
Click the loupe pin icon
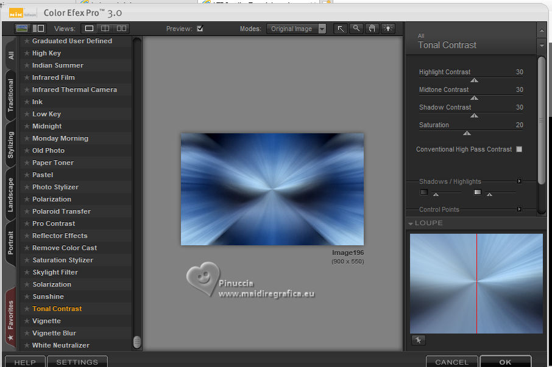[x=418, y=340]
